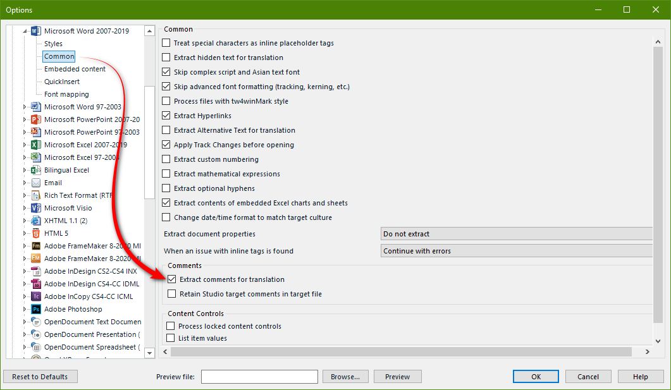Check Process locked content controls
This screenshot has width=671, height=390.
tap(170, 326)
